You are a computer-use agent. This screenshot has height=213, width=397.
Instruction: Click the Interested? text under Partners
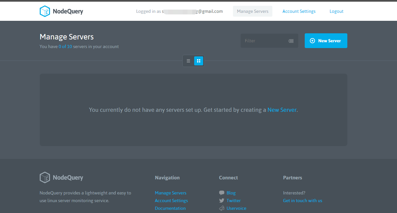point(294,193)
